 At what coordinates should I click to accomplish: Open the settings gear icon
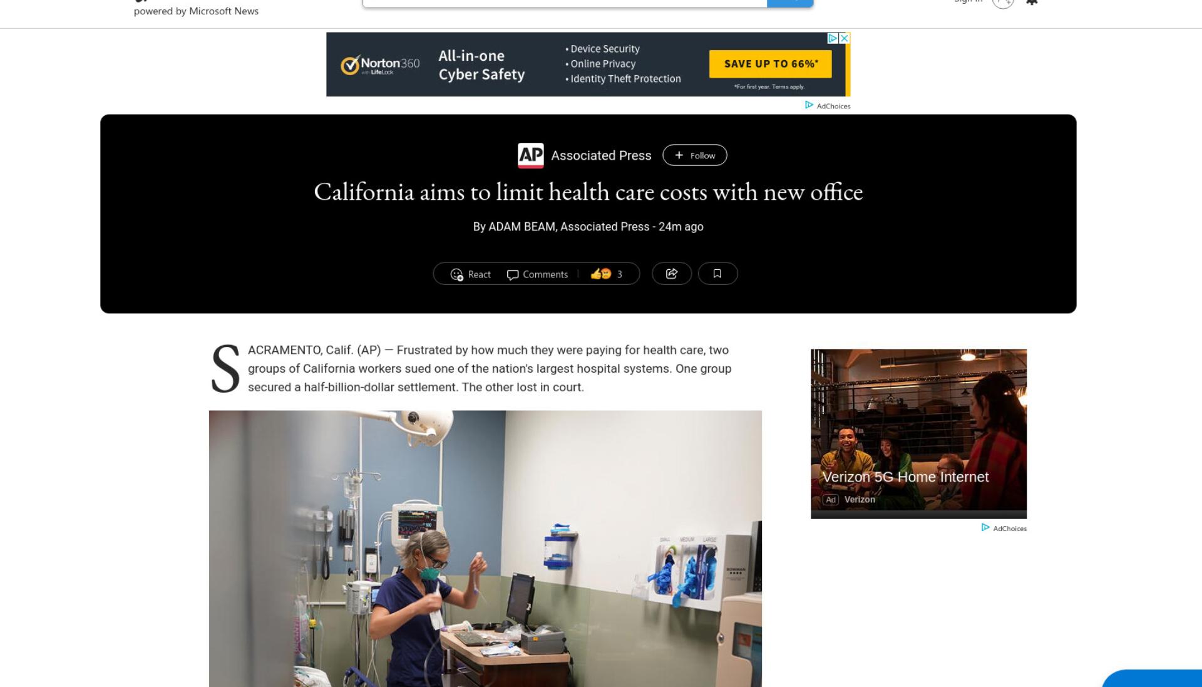click(x=1032, y=3)
